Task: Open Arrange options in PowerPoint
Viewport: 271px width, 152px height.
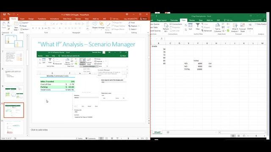Action: pos(102,25)
